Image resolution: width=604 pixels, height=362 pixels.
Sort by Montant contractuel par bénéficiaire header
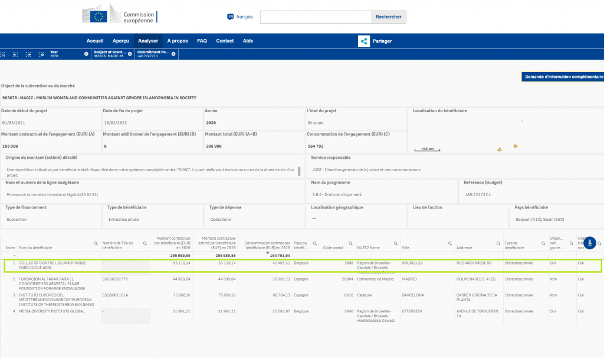click(x=172, y=243)
